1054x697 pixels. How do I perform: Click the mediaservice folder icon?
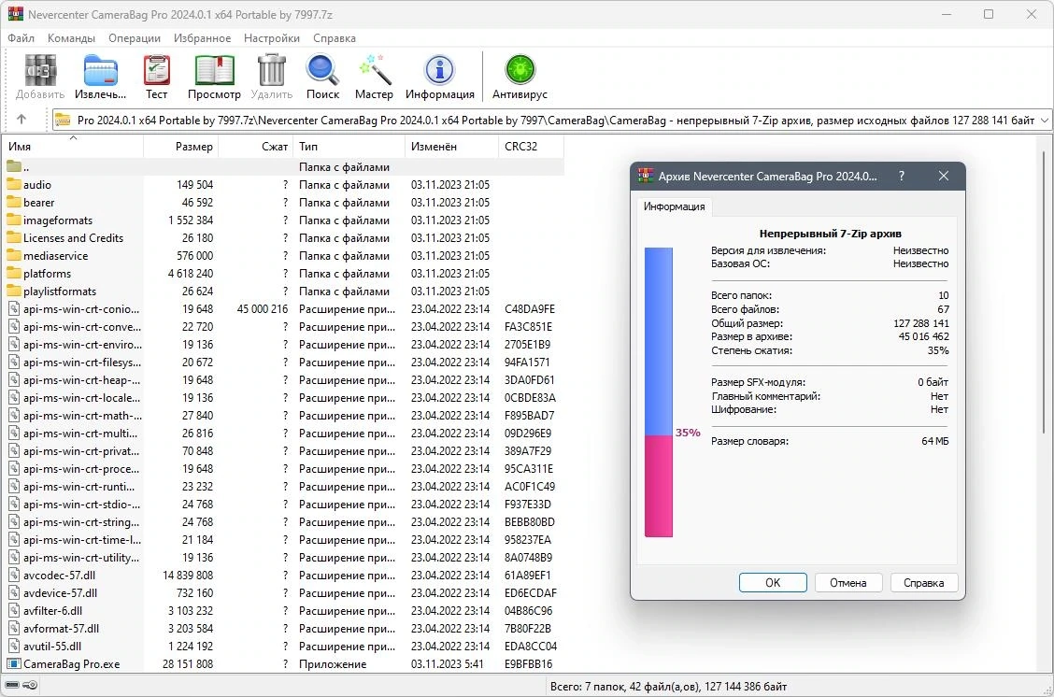(x=14, y=255)
